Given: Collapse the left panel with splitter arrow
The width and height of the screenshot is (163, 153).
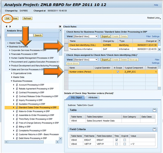Looking at the screenshot, I should [60, 26].
